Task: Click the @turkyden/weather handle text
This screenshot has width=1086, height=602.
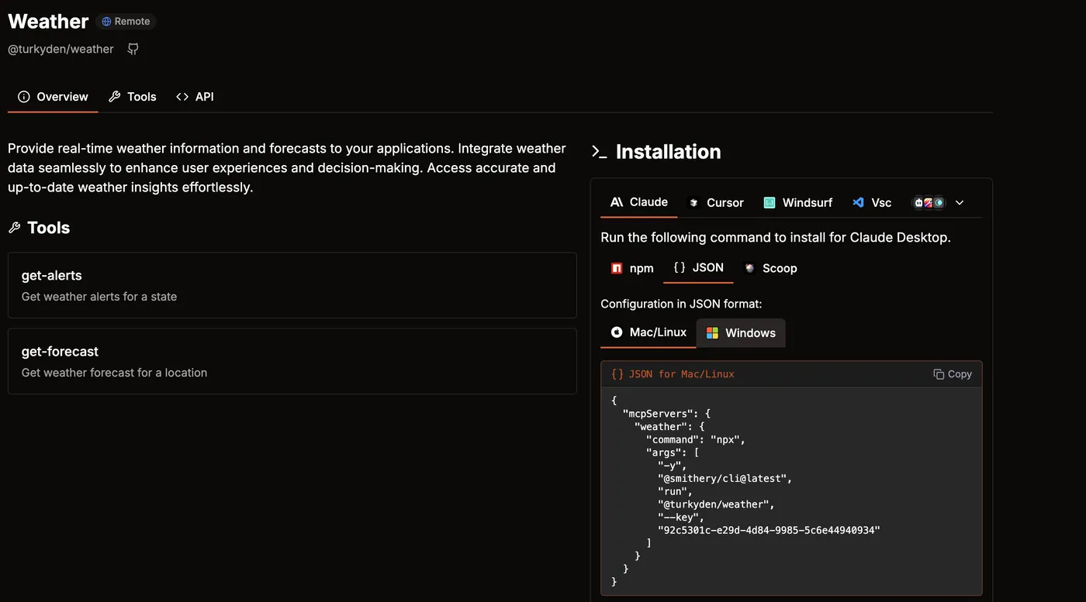Action: click(61, 49)
